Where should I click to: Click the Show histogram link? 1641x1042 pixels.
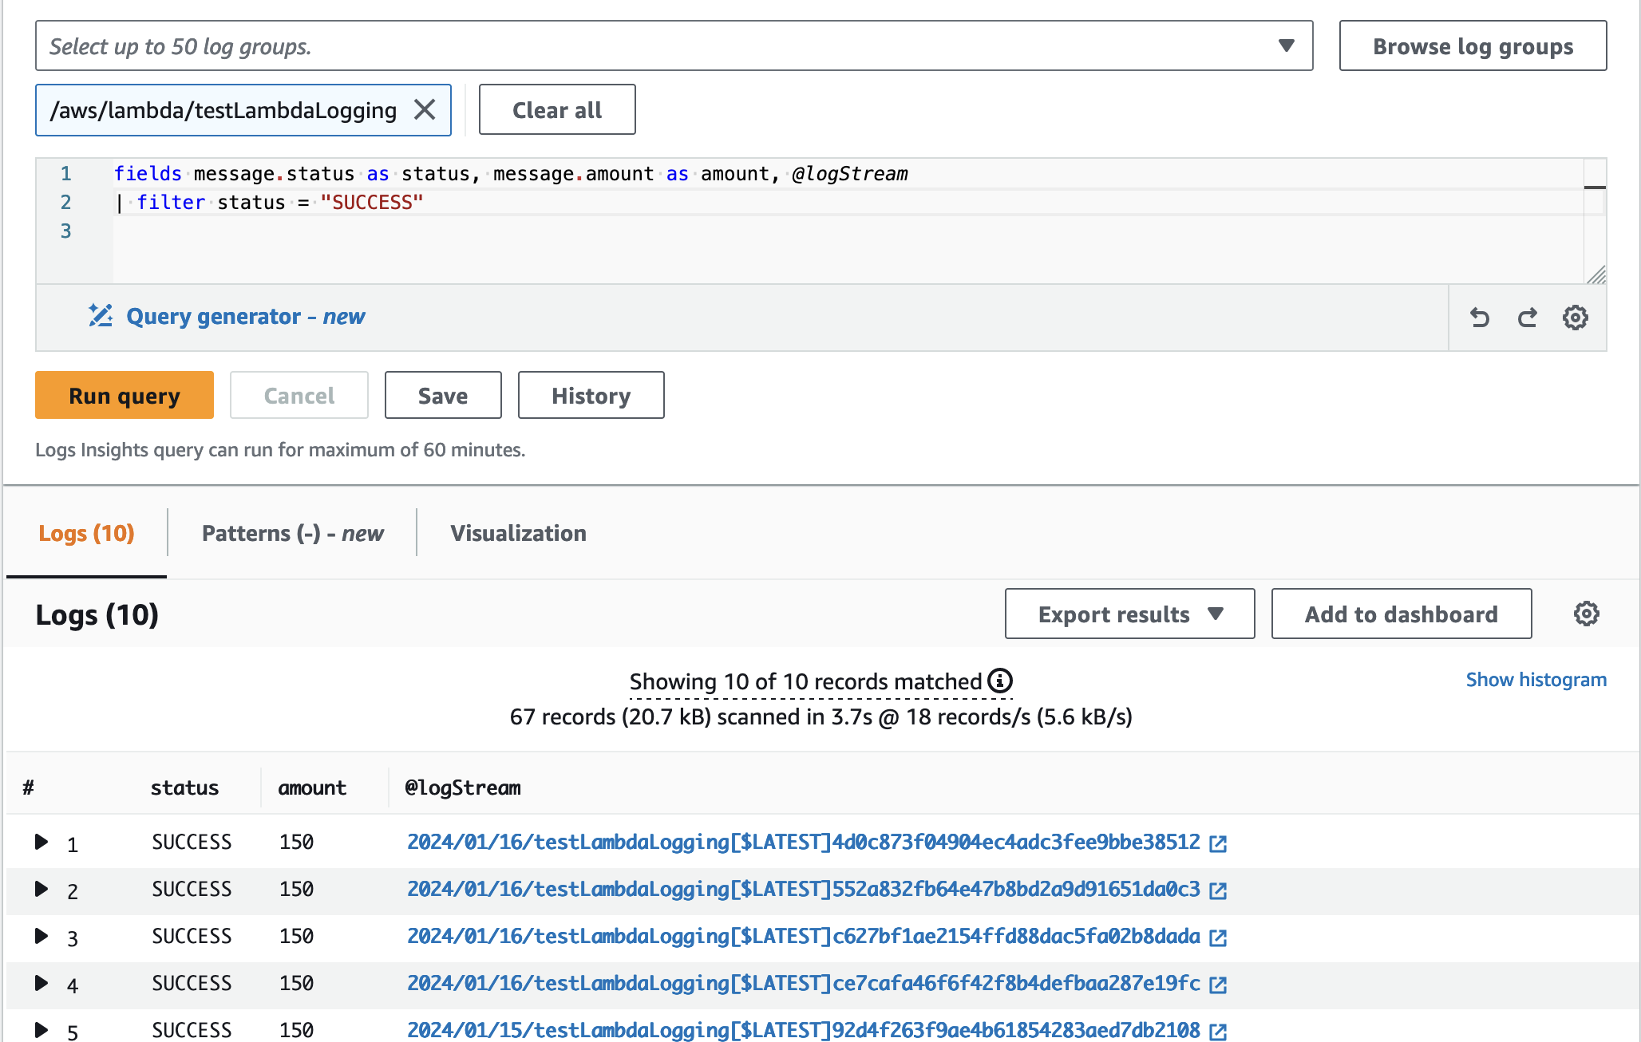point(1536,680)
